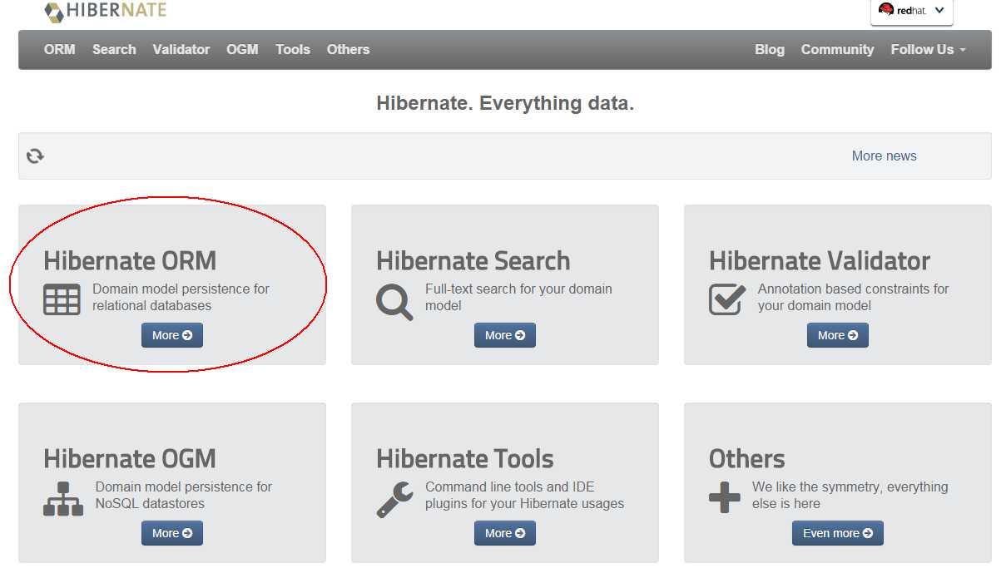This screenshot has height=573, width=1006.
Task: Click the Hibernate ORM card heading
Action: (x=130, y=260)
